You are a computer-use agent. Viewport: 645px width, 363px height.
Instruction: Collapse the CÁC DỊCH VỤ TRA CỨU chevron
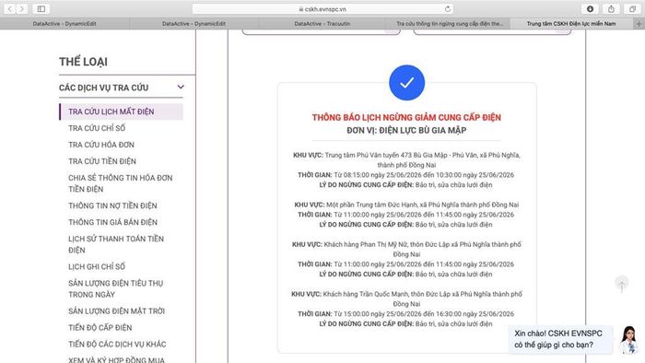pos(181,88)
